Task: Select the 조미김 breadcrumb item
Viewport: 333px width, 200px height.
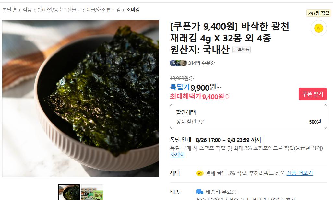Action: click(133, 10)
